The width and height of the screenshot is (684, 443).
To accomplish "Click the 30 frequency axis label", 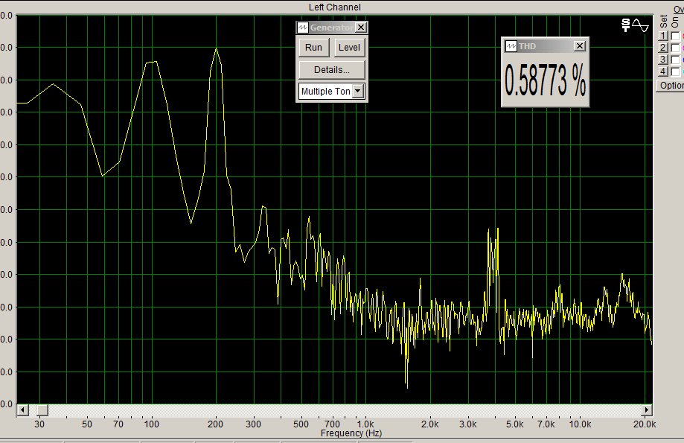I will click(39, 424).
